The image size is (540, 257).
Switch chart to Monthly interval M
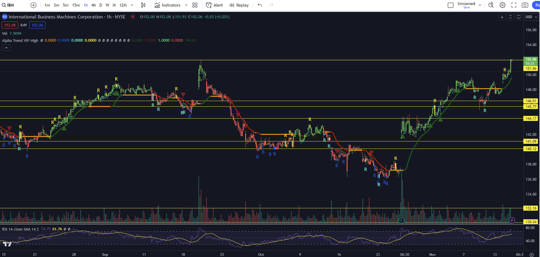pyautogui.click(x=114, y=5)
